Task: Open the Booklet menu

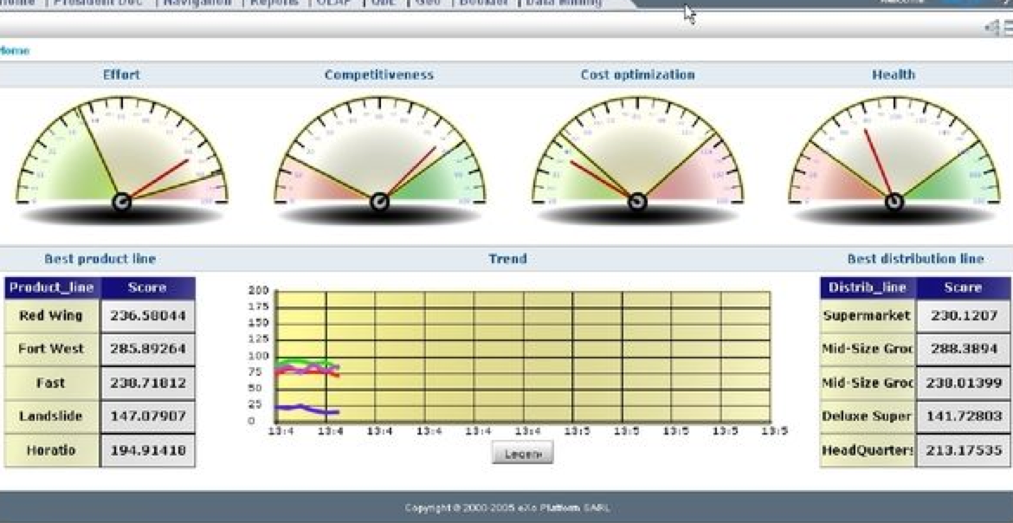Action: (485, 3)
